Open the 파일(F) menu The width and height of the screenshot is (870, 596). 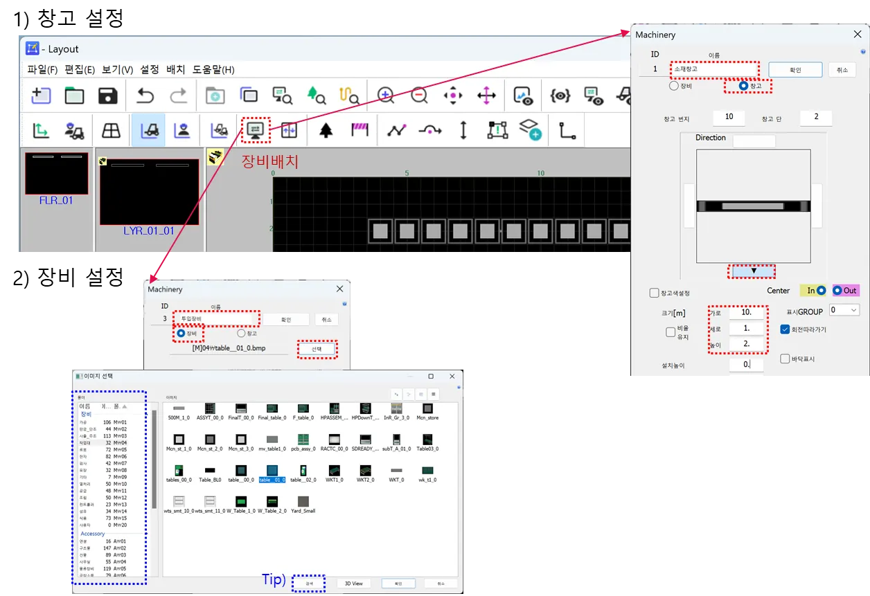click(x=42, y=70)
